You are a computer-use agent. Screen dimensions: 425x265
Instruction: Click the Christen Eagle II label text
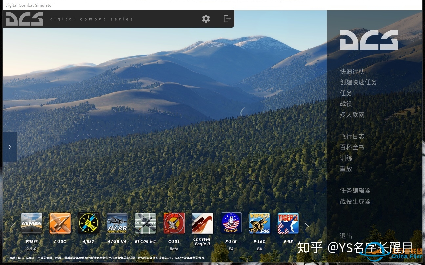tap(202, 242)
